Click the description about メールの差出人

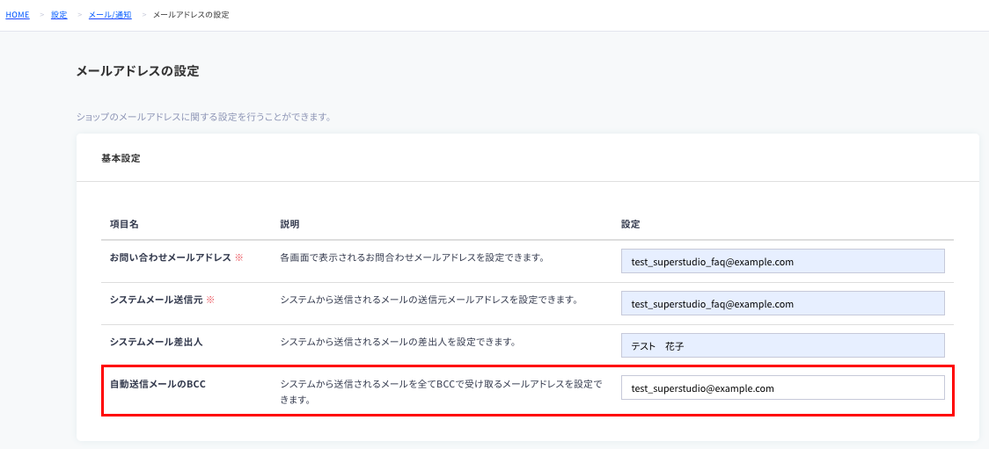pos(399,343)
